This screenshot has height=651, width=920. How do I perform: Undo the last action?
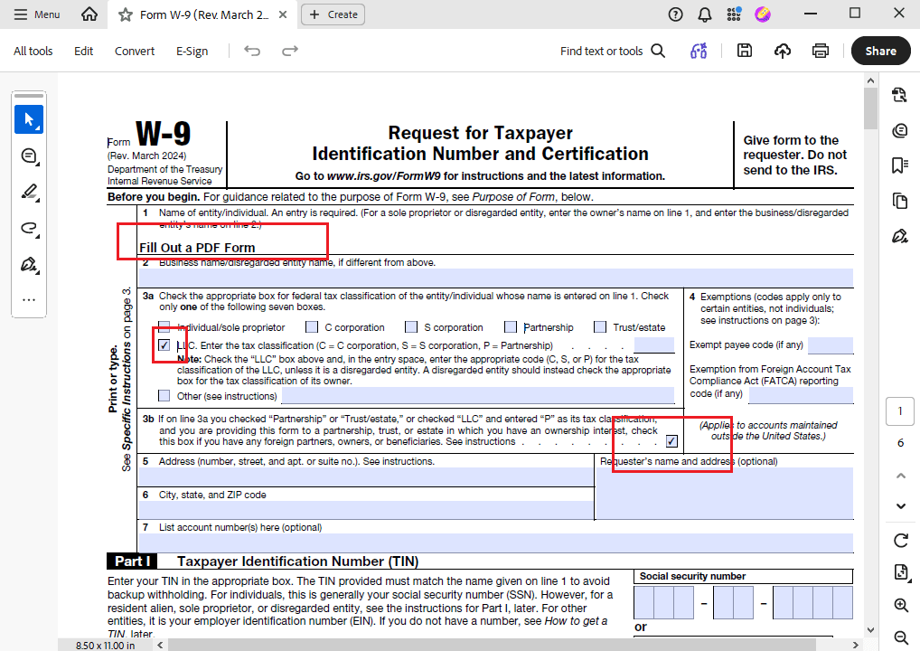[x=252, y=51]
